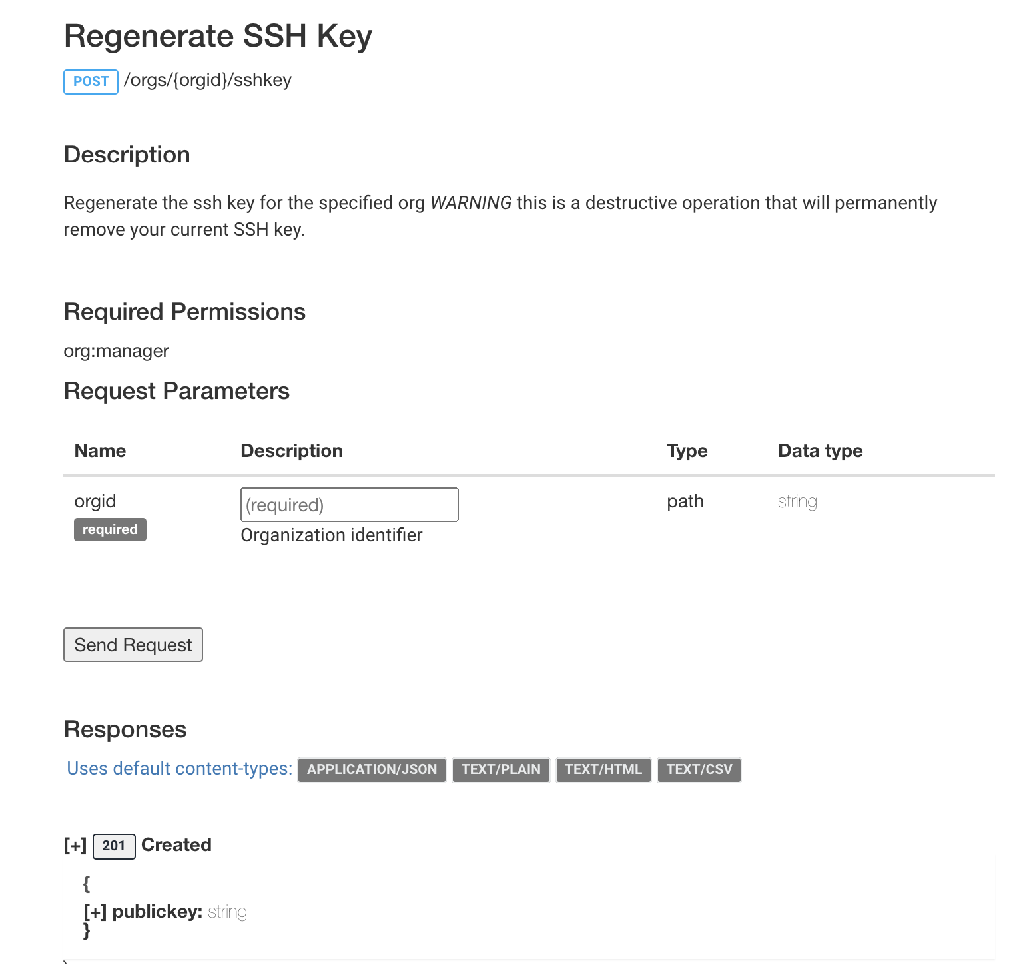Click the string data type for orgid

[x=797, y=501]
